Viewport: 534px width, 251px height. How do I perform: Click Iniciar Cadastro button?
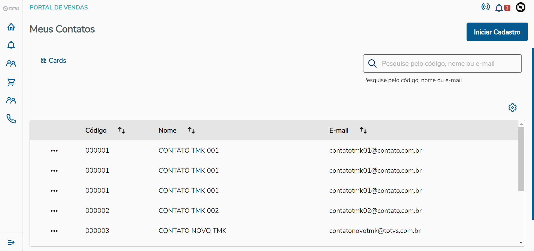tap(497, 32)
